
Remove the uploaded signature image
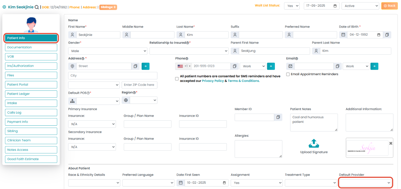tap(391, 143)
